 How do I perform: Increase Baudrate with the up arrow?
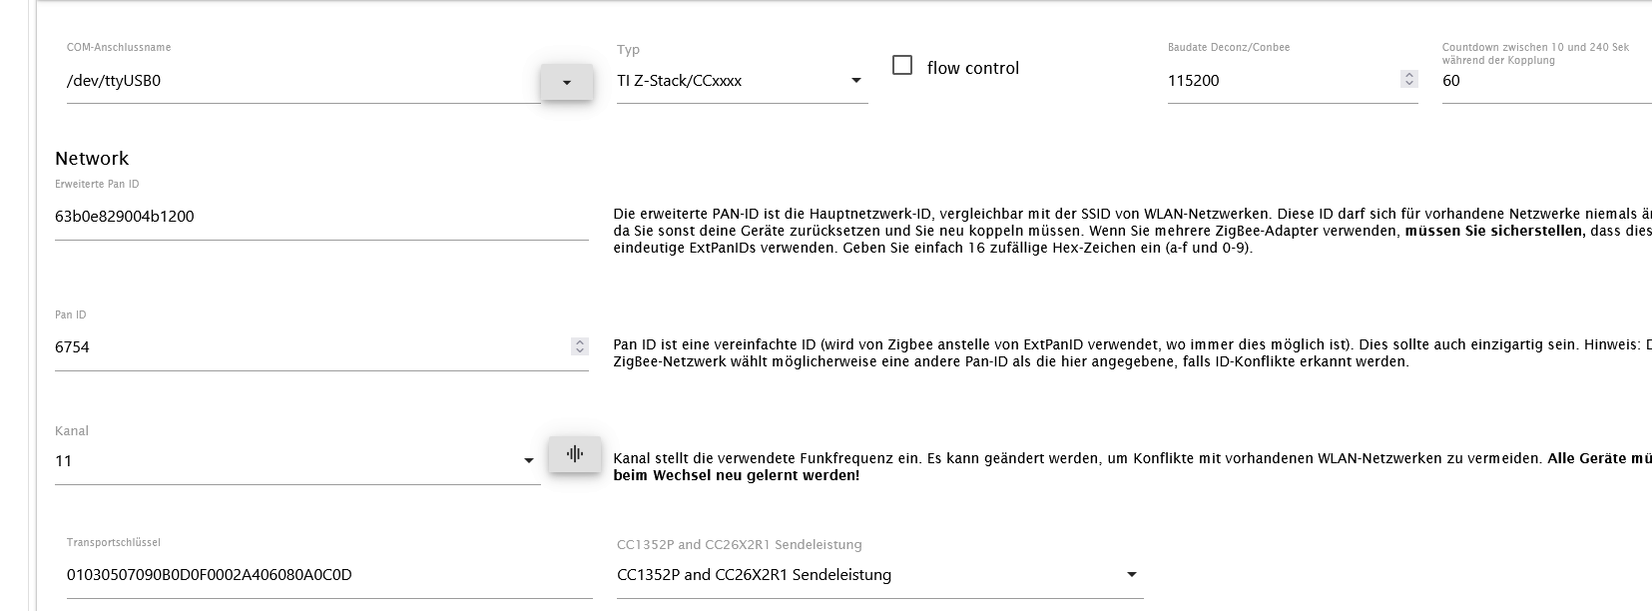click(1409, 75)
